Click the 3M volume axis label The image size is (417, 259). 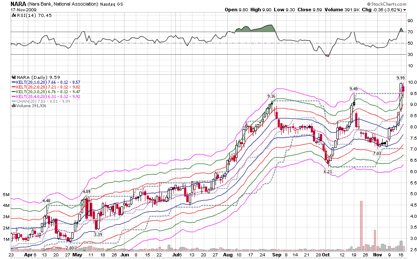[x=6, y=216]
